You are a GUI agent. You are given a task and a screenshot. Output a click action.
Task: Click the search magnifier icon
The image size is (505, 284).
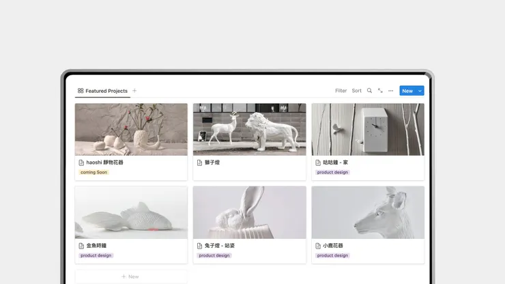click(369, 91)
